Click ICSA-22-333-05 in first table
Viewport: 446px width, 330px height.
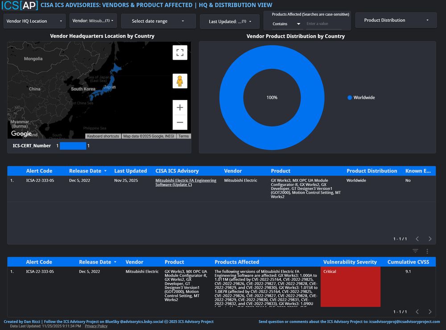point(40,180)
